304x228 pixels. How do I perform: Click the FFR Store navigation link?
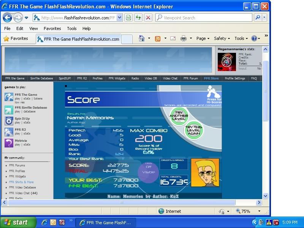(x=211, y=78)
